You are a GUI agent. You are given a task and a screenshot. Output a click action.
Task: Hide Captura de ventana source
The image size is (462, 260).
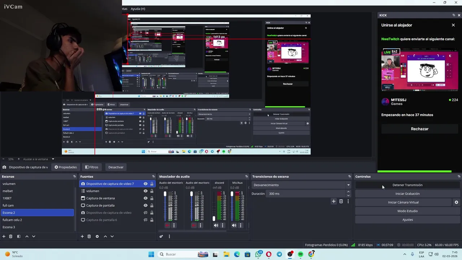tap(145, 198)
